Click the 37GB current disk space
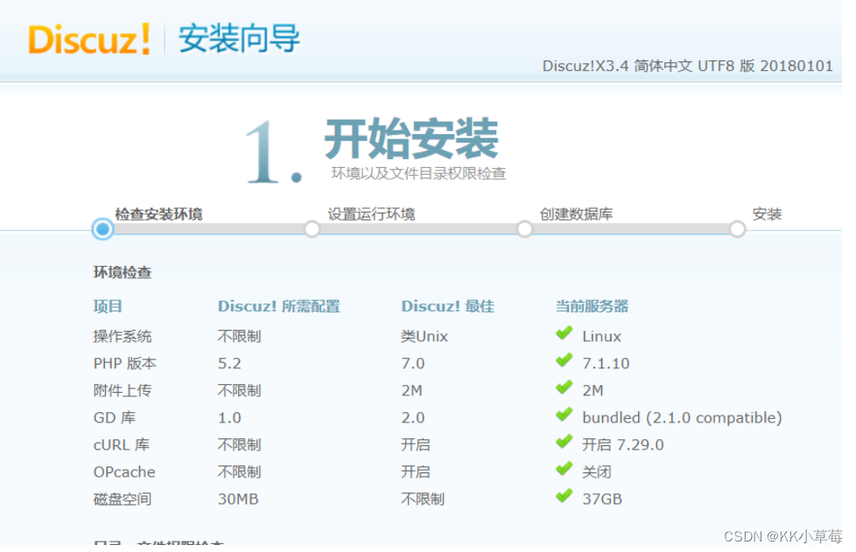 (x=602, y=500)
